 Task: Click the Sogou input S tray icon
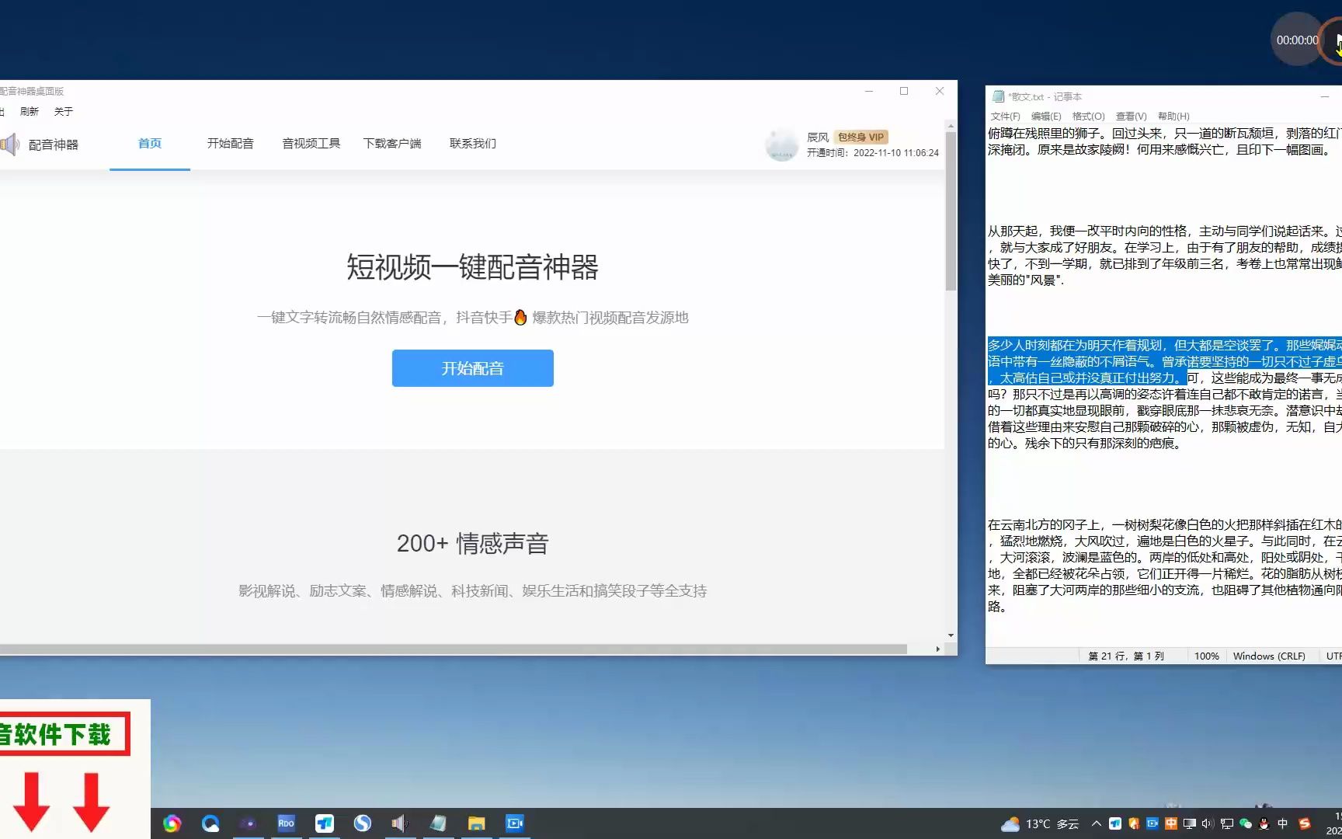pyautogui.click(x=1305, y=824)
